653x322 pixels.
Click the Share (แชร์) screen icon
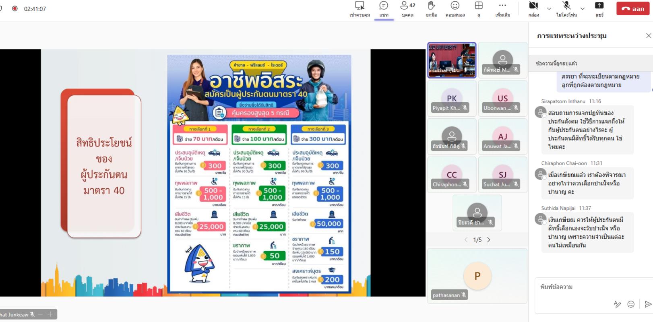click(599, 8)
